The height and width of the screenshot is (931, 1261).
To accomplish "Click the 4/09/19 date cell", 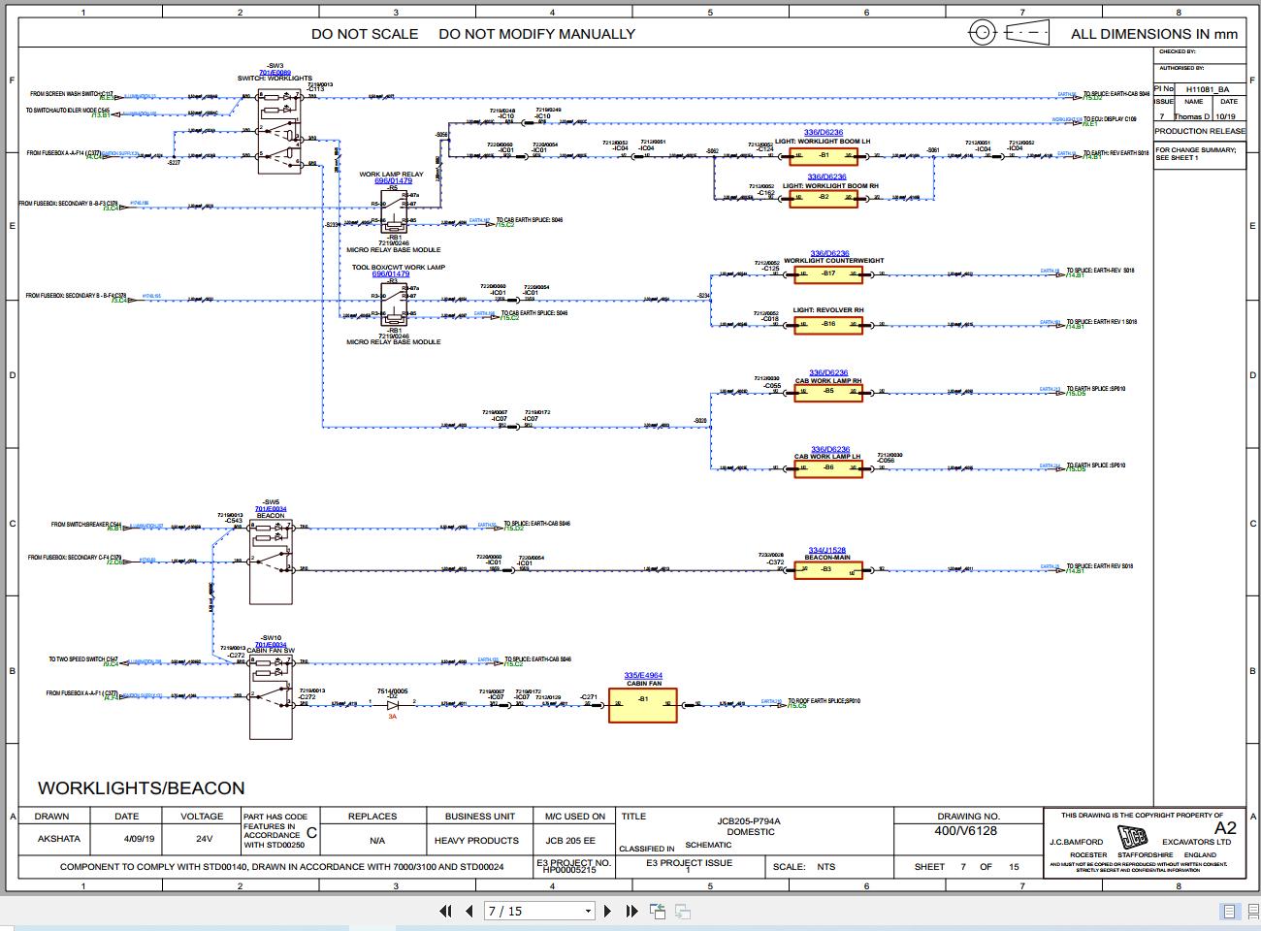I will pyautogui.click(x=127, y=839).
